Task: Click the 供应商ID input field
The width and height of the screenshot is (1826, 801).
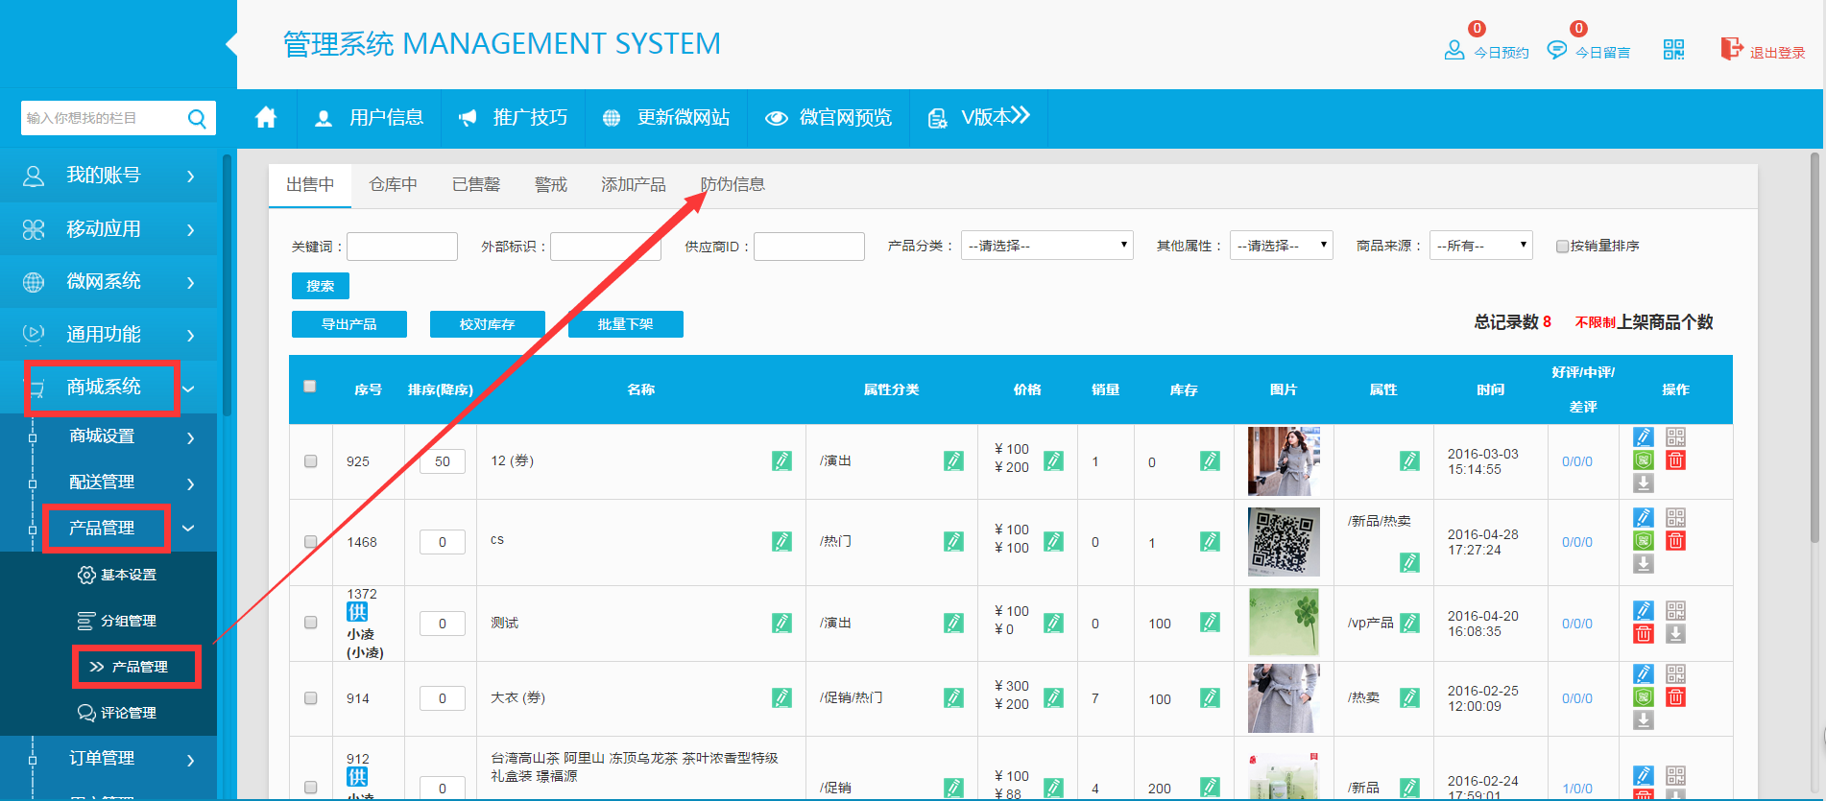Action: (809, 247)
